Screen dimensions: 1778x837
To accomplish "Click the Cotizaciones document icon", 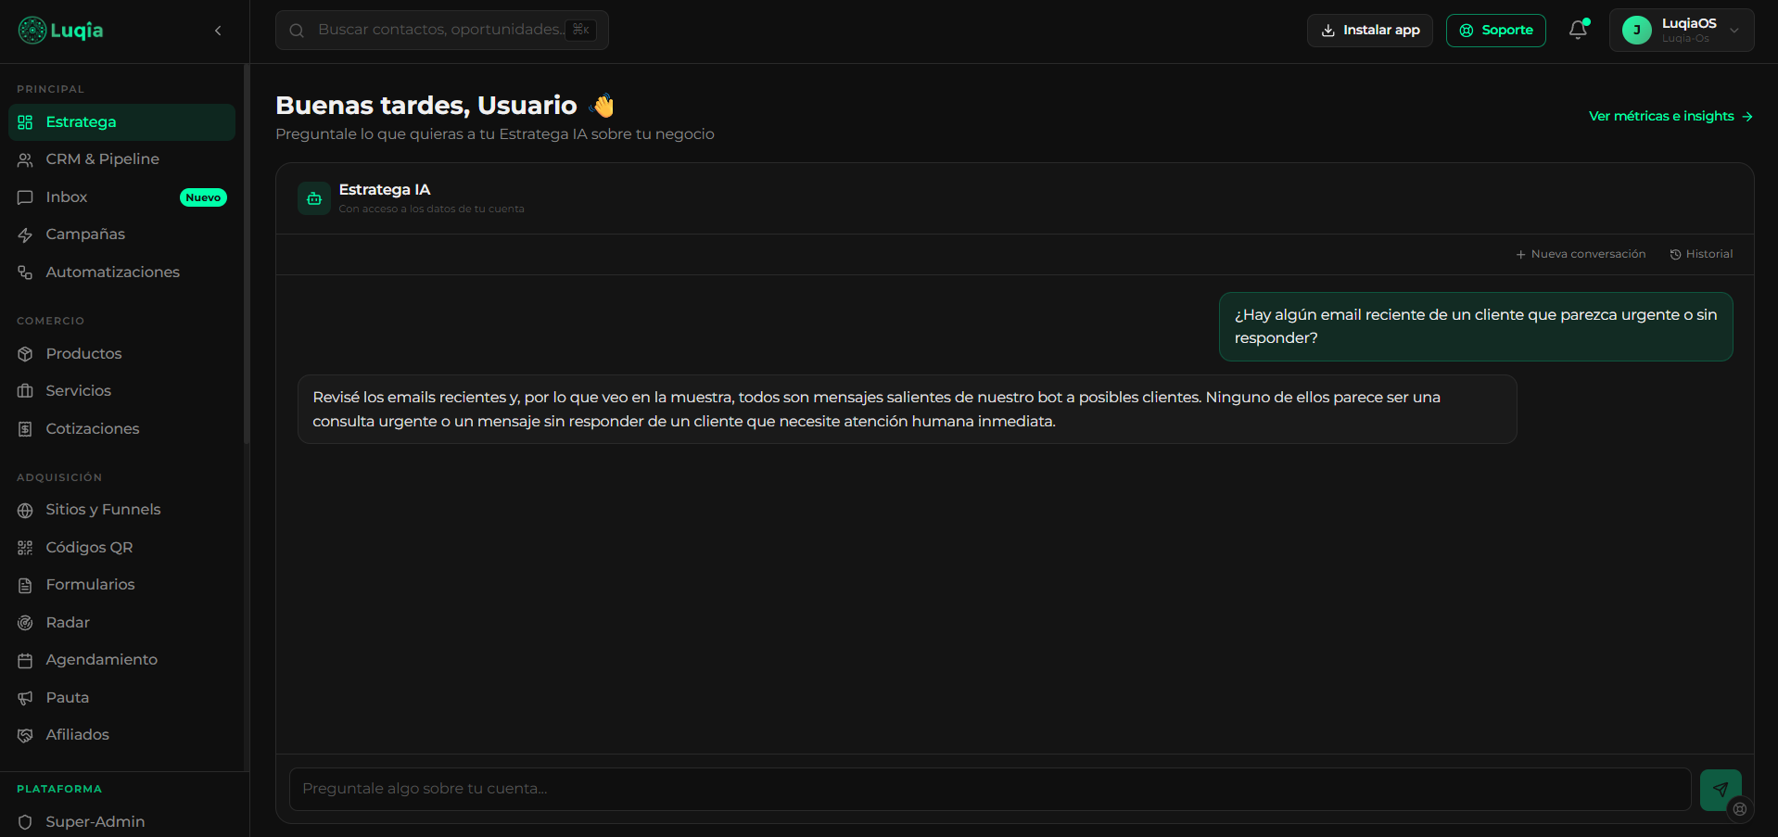I will tap(25, 429).
